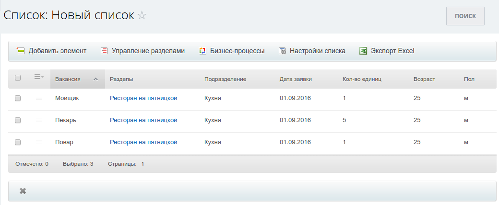Click gender м in the Пекарь row
Viewport: 499px width, 205px height.
coord(466,120)
